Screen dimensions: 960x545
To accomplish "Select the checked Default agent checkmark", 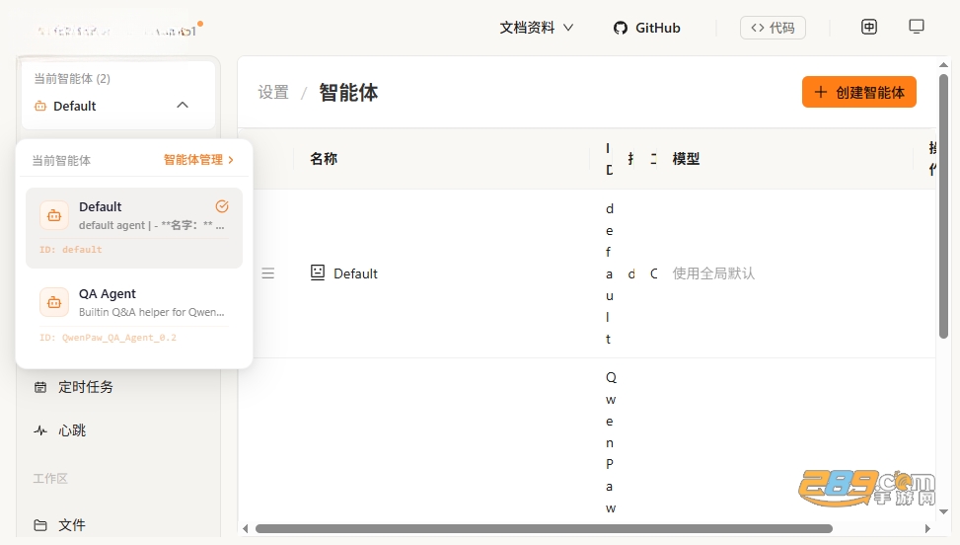I will (222, 206).
